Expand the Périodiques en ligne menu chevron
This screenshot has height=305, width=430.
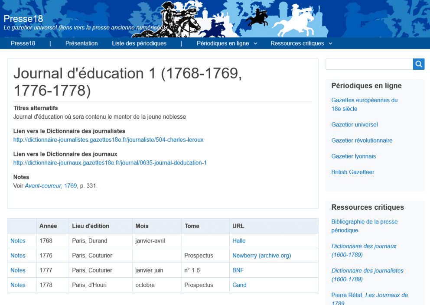click(255, 44)
